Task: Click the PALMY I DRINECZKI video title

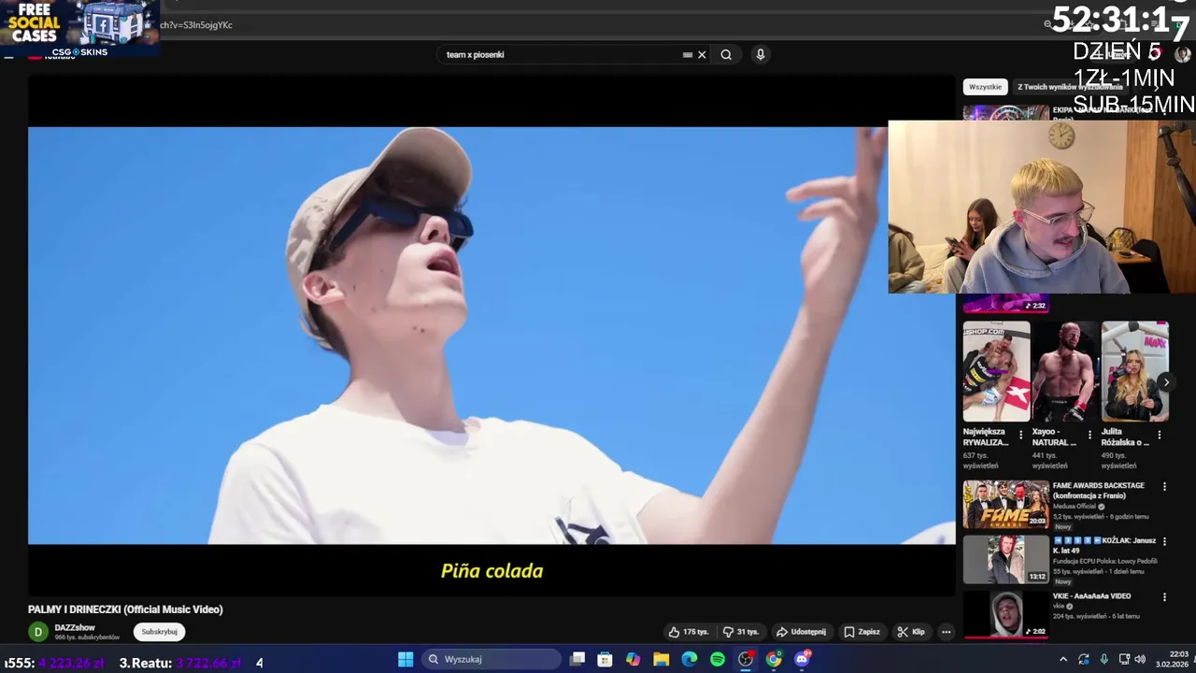Action: pyautogui.click(x=125, y=609)
